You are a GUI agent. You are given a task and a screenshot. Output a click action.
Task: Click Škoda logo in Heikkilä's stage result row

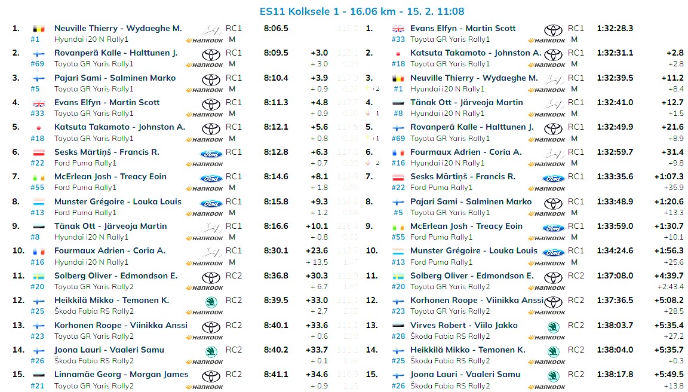tap(211, 302)
